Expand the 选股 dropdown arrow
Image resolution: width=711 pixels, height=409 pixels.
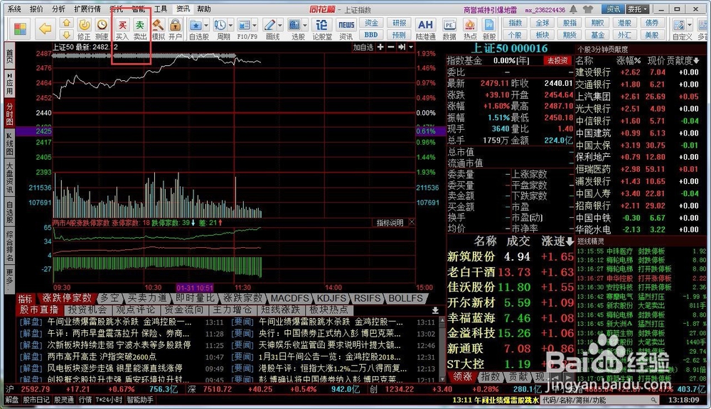(305, 26)
